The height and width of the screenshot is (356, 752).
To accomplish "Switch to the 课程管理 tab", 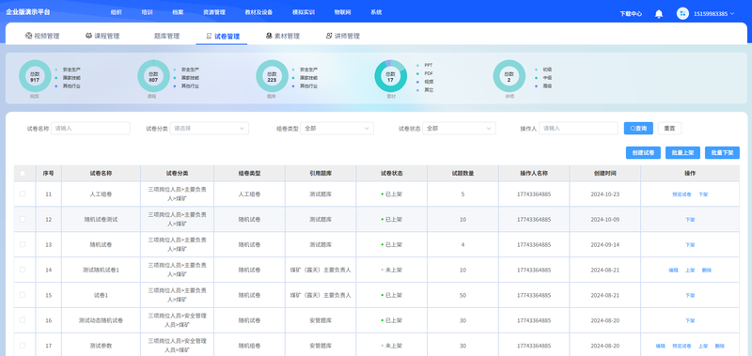I will [102, 36].
